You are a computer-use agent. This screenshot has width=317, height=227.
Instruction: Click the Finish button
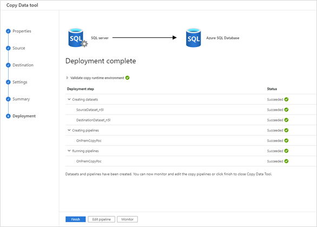coord(75,219)
